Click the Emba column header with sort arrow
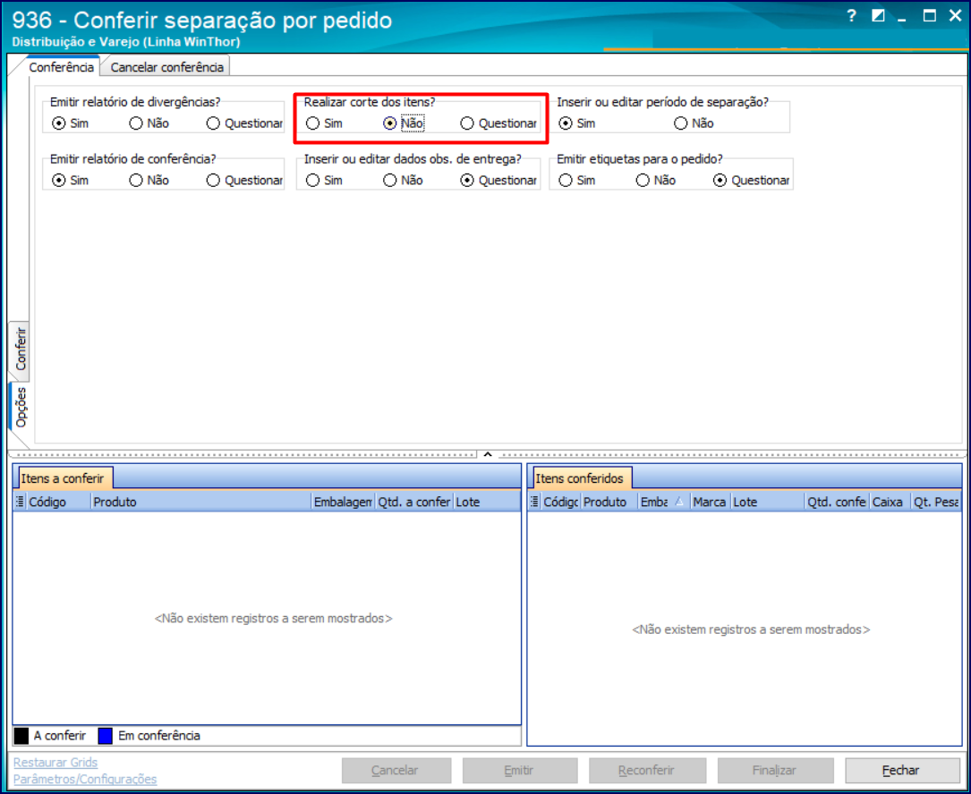Viewport: 971px width, 794px height. click(663, 502)
